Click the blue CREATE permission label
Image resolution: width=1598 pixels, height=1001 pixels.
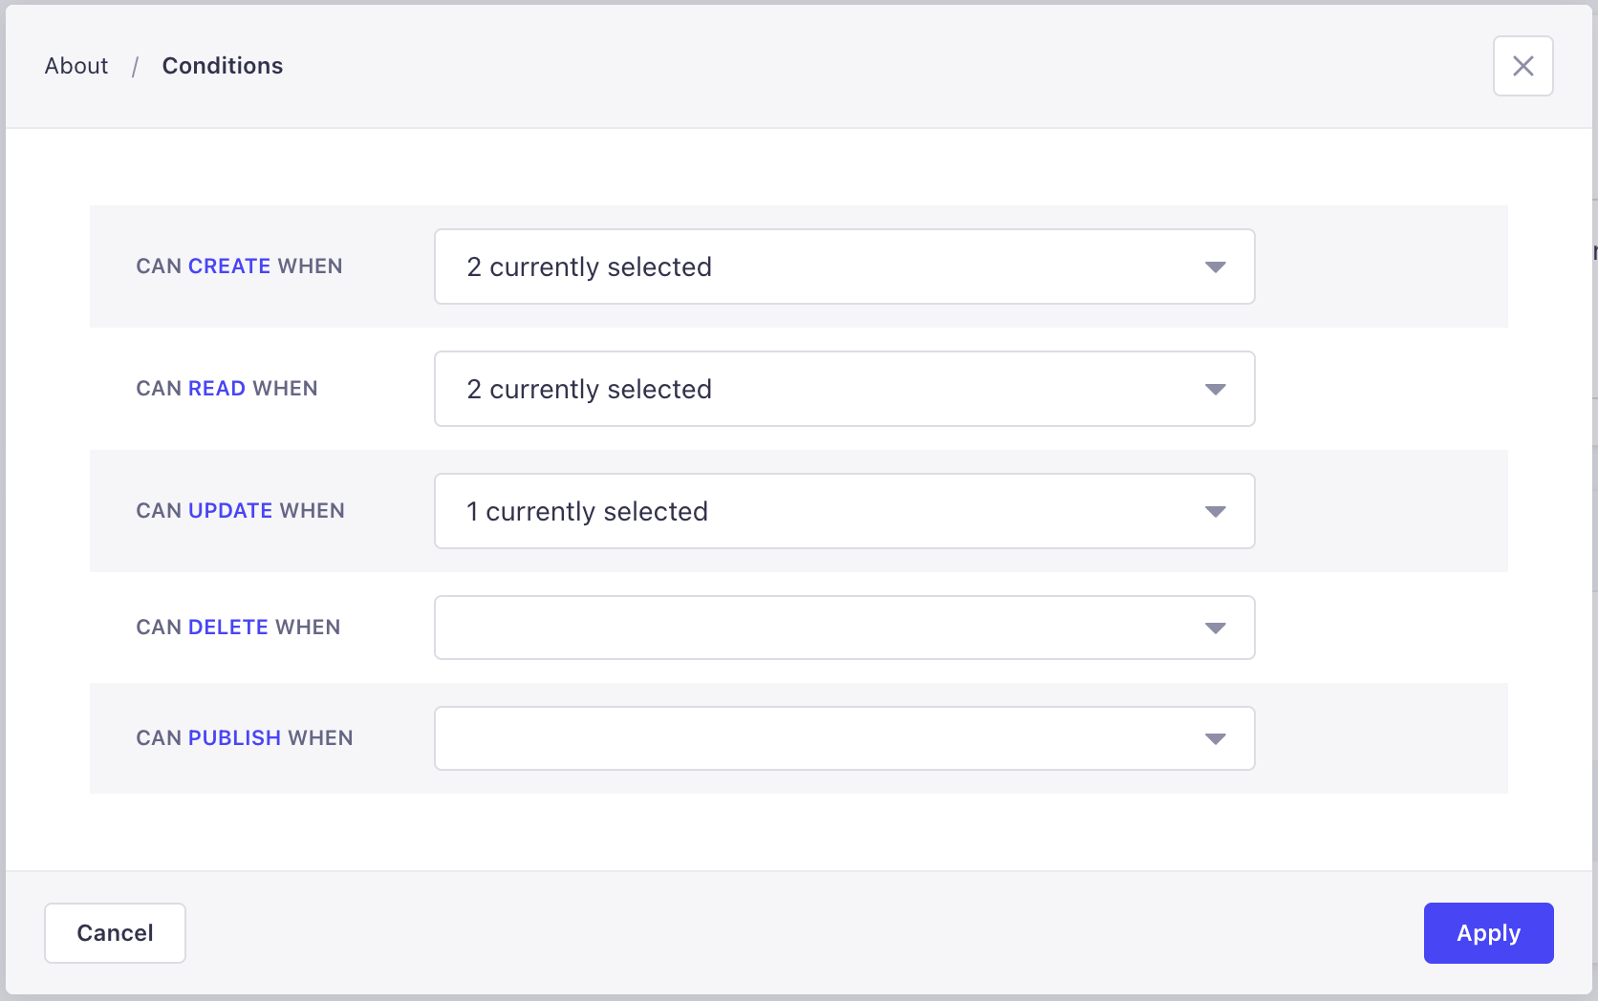point(228,266)
